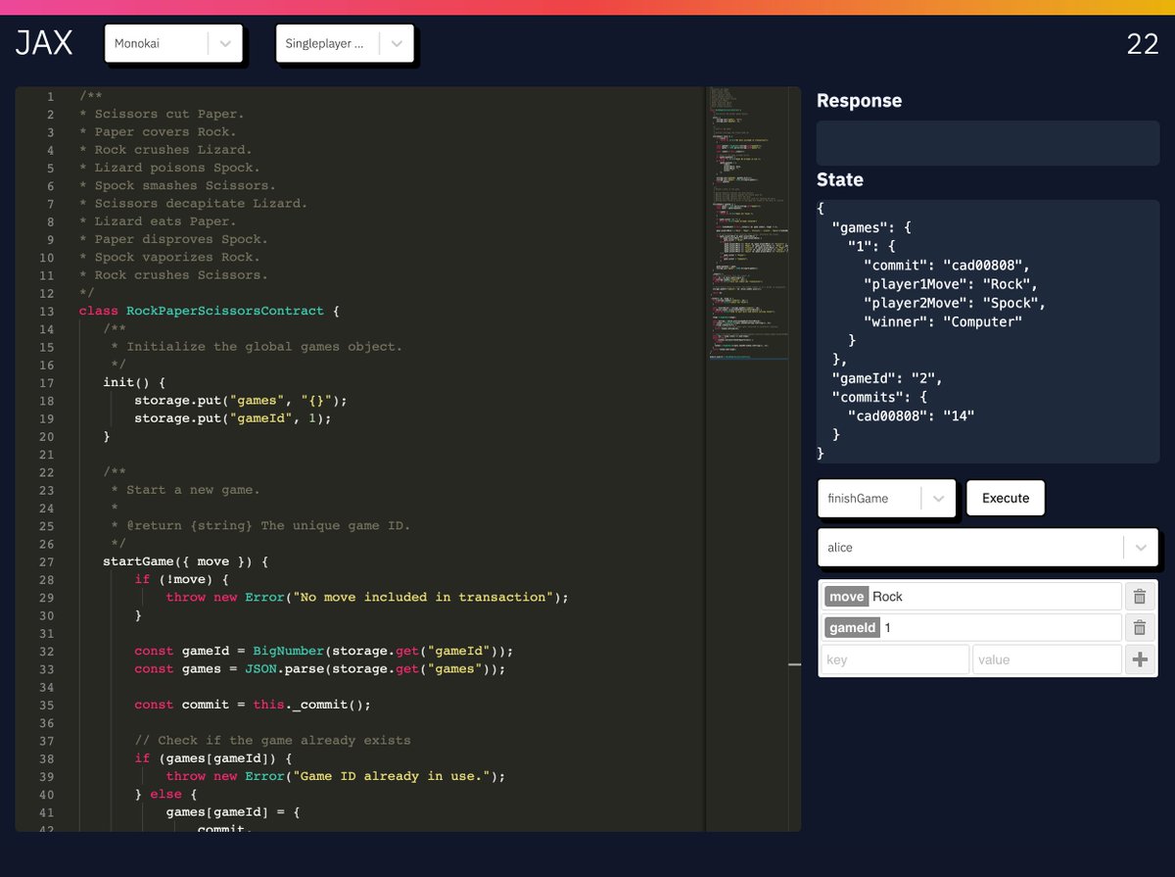Click the counter number 22
Image resolution: width=1175 pixels, height=877 pixels.
(x=1143, y=43)
